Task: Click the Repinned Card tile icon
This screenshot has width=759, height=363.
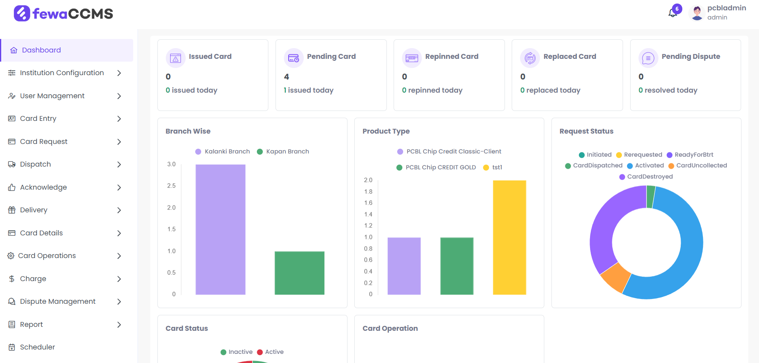Action: [x=412, y=58]
